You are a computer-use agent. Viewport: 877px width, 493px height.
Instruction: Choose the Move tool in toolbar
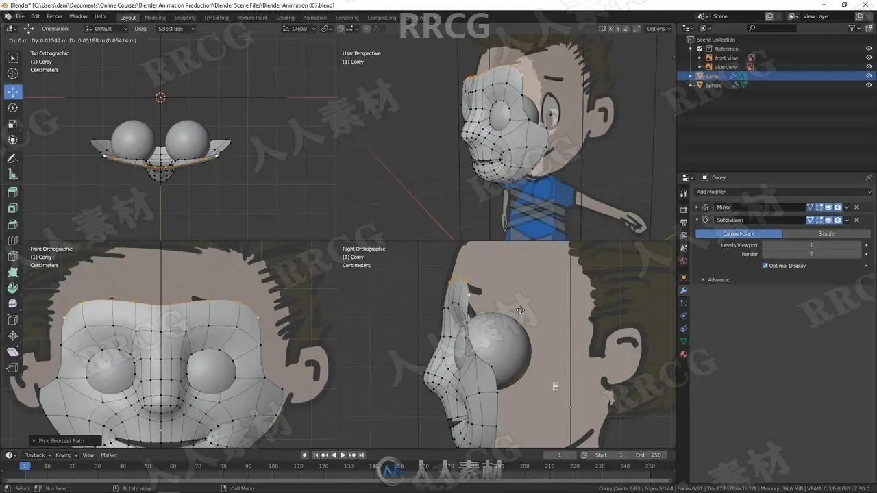[13, 92]
